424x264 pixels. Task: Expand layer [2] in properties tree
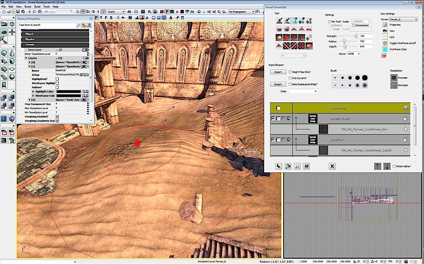click(29, 100)
